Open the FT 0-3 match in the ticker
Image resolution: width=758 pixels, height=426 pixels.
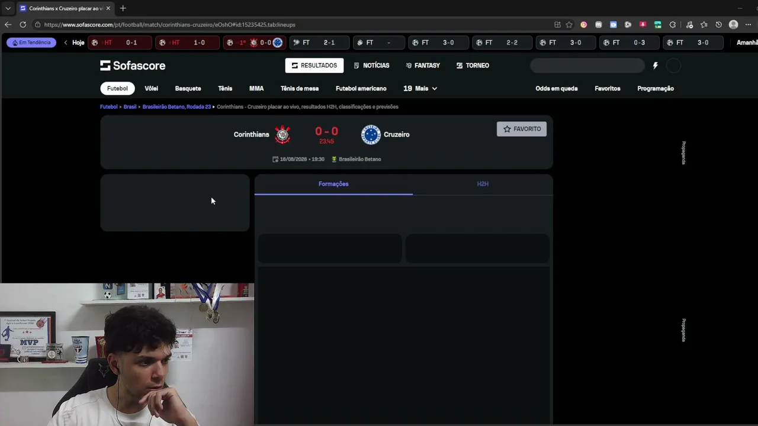click(x=630, y=43)
